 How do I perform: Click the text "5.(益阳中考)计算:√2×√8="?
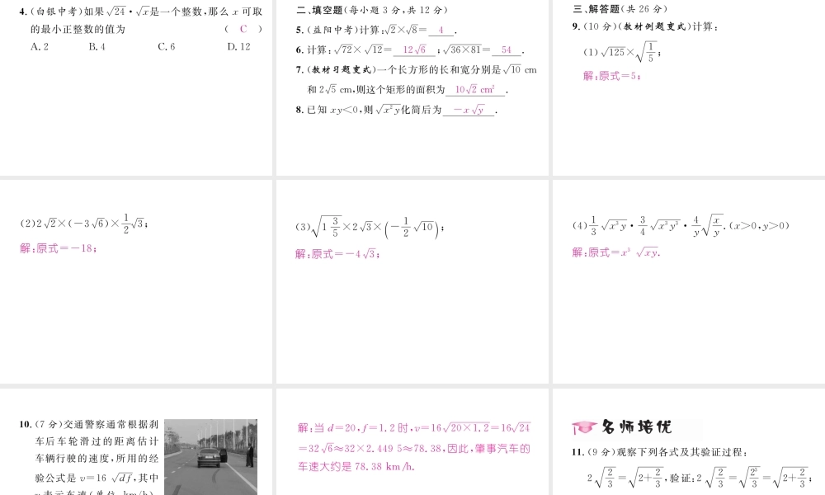361,30
